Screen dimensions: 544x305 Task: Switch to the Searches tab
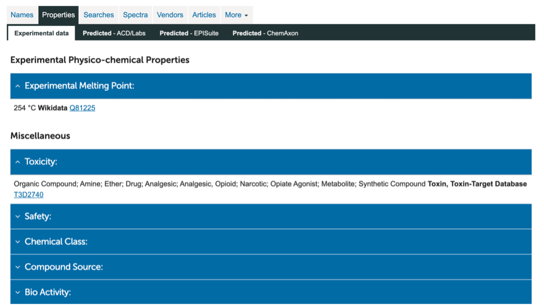[x=98, y=15]
